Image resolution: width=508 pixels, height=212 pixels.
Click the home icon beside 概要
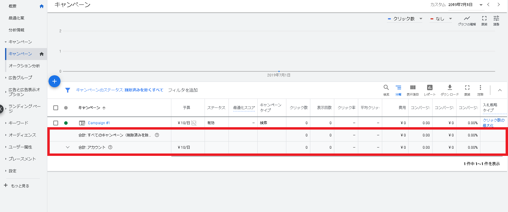coord(42,6)
